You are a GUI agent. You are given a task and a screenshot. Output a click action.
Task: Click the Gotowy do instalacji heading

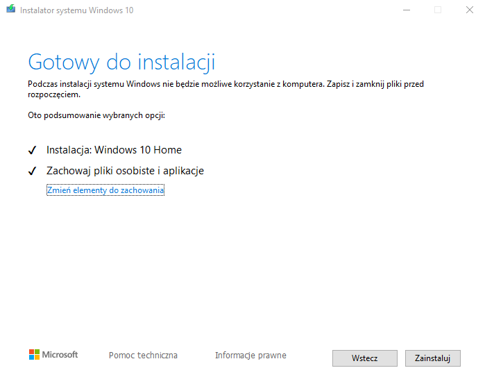[x=121, y=62]
